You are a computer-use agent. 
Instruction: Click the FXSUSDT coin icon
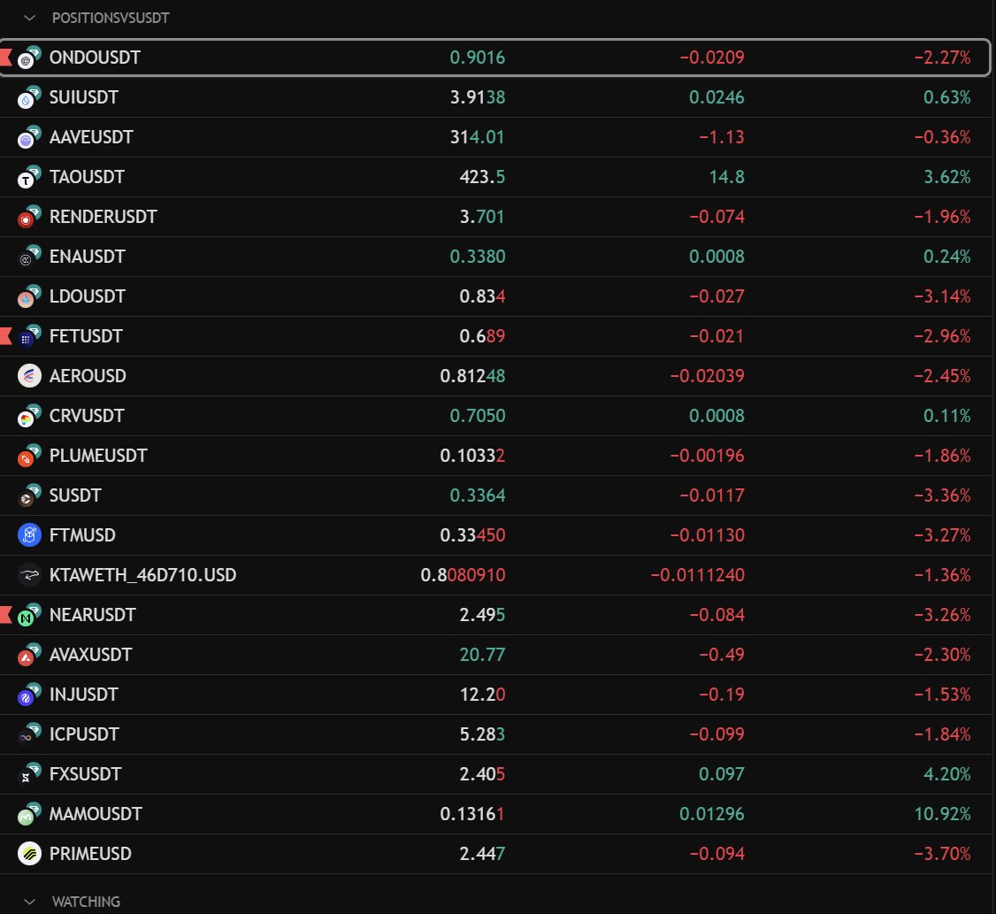(29, 774)
